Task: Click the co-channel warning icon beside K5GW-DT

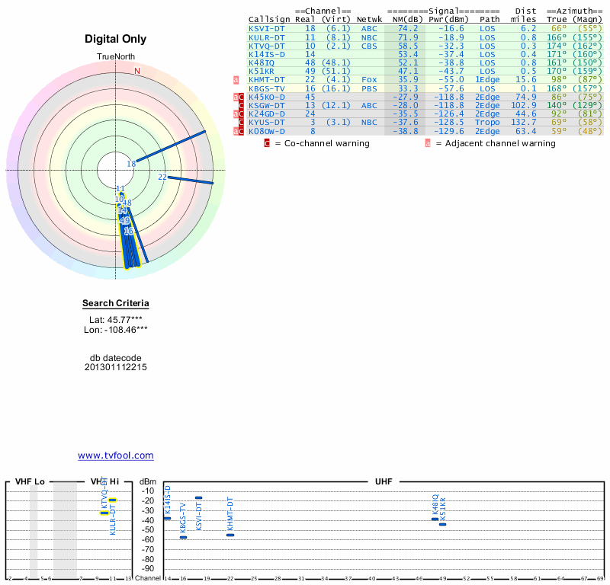Action: click(x=242, y=105)
